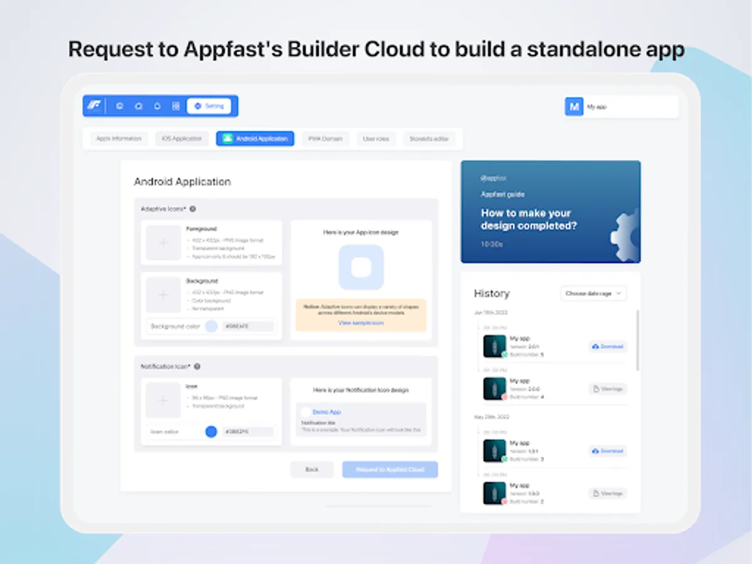
Task: Open the light blue Background color swatch
Action: tap(211, 326)
